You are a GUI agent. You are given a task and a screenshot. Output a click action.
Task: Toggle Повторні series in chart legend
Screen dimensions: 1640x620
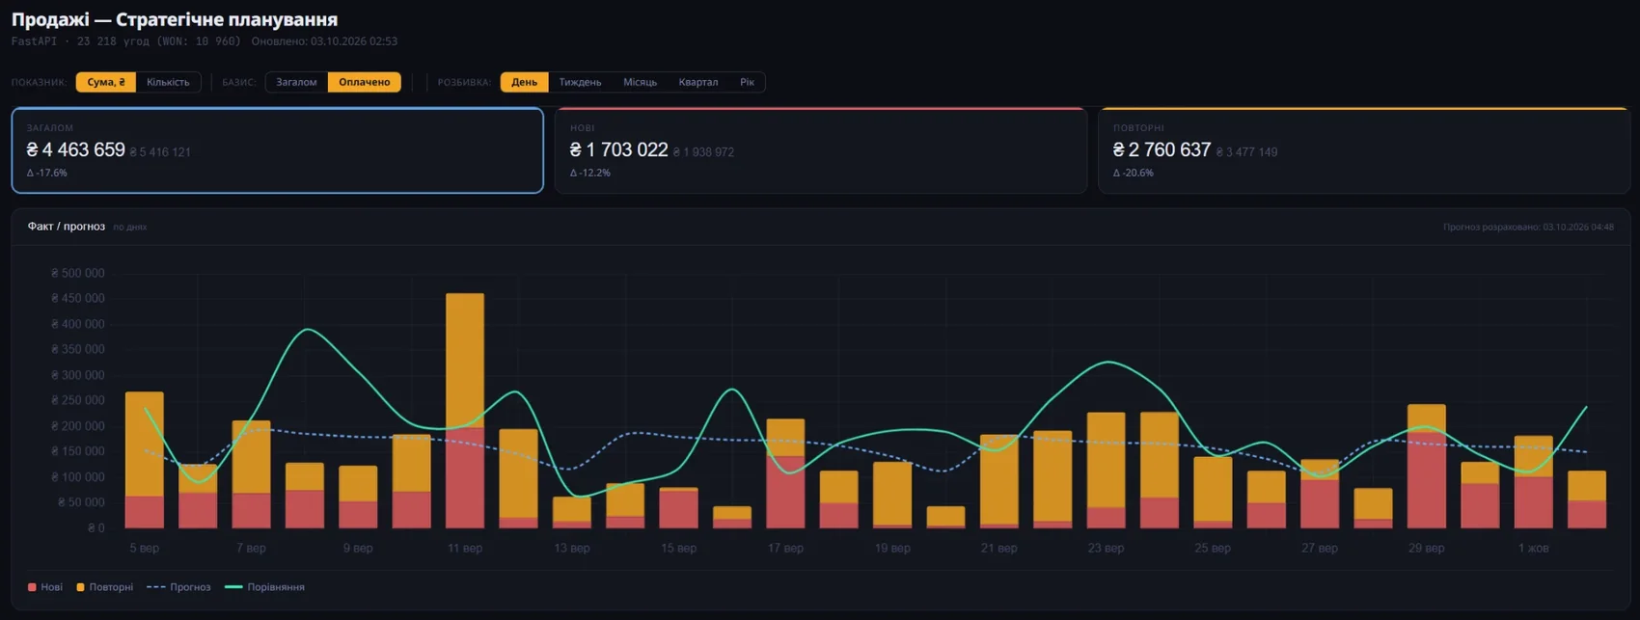click(105, 587)
